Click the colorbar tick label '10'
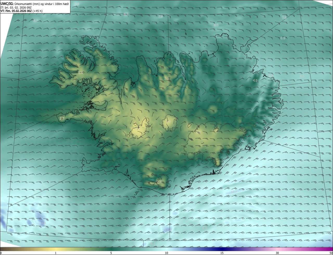 tap(166, 253)
